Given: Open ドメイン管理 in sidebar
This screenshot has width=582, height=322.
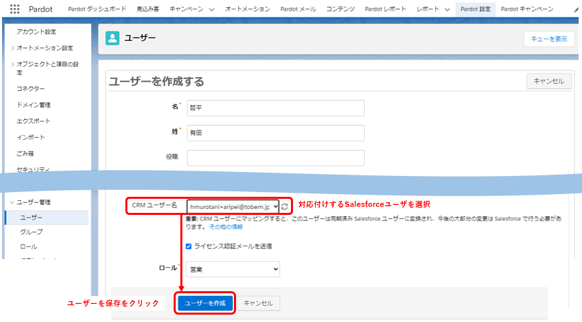Looking at the screenshot, I should (34, 105).
